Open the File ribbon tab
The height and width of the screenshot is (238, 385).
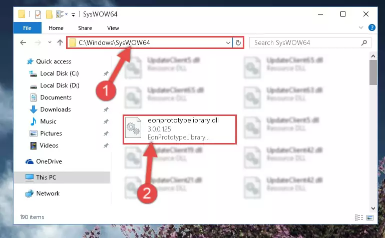[x=27, y=28]
